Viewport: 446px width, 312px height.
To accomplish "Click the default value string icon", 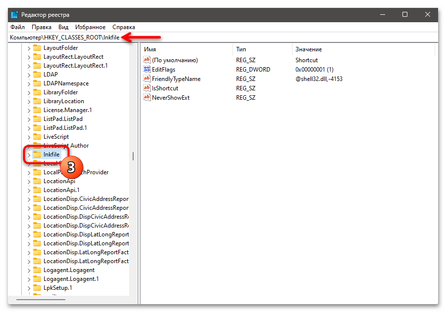I will 147,60.
